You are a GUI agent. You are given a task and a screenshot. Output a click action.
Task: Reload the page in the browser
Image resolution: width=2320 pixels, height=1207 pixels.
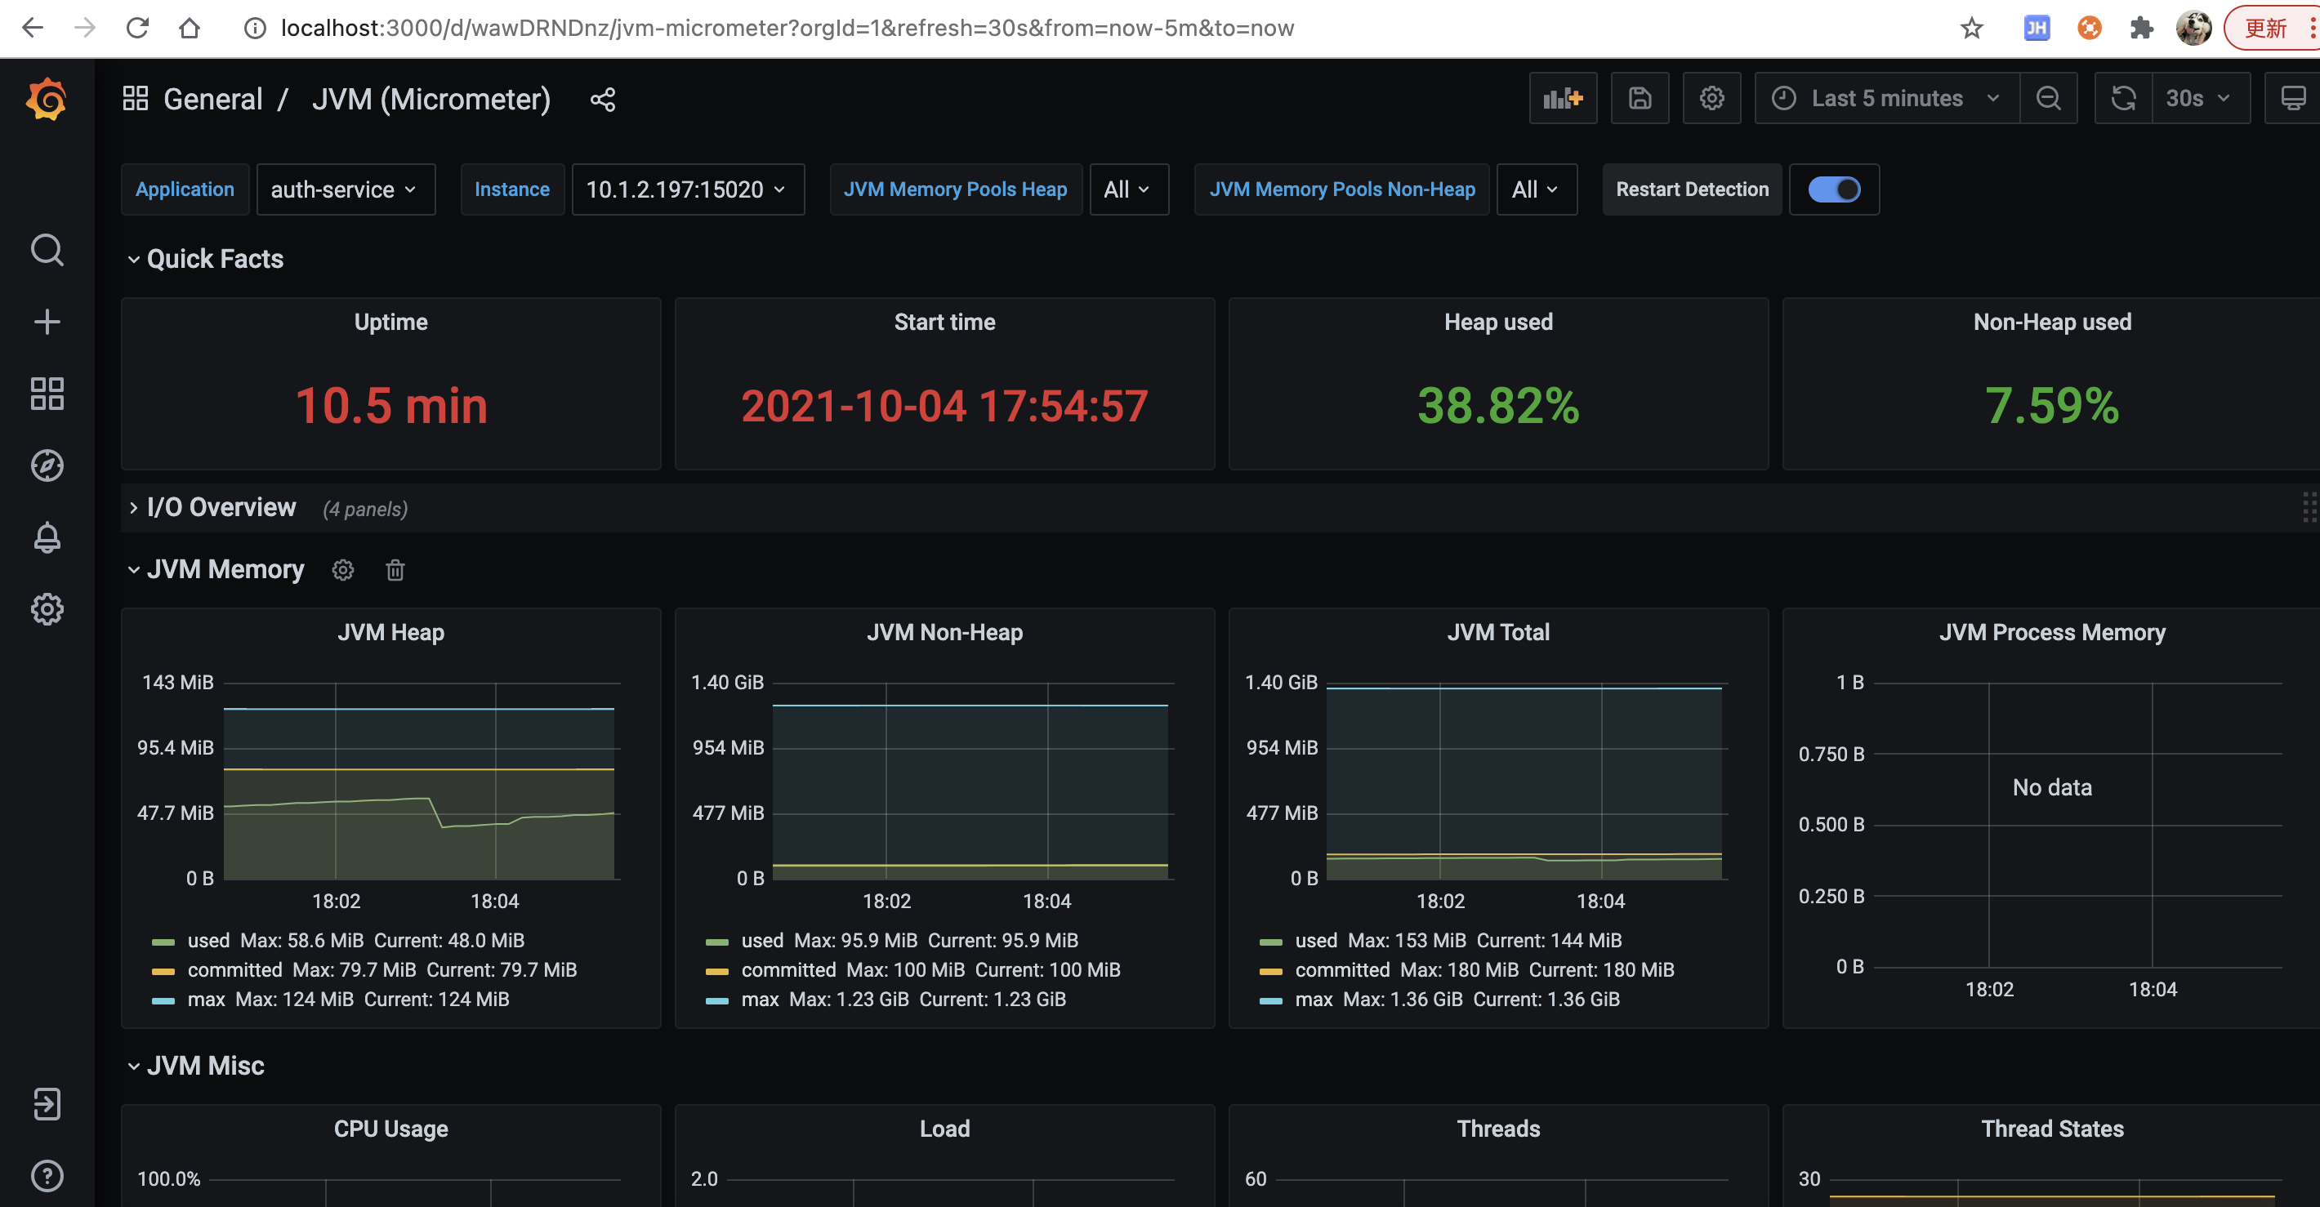click(x=137, y=28)
